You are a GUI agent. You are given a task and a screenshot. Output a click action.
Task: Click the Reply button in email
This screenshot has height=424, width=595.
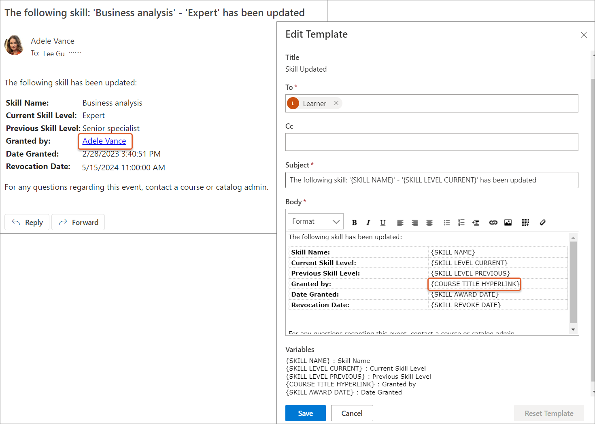[x=27, y=222]
